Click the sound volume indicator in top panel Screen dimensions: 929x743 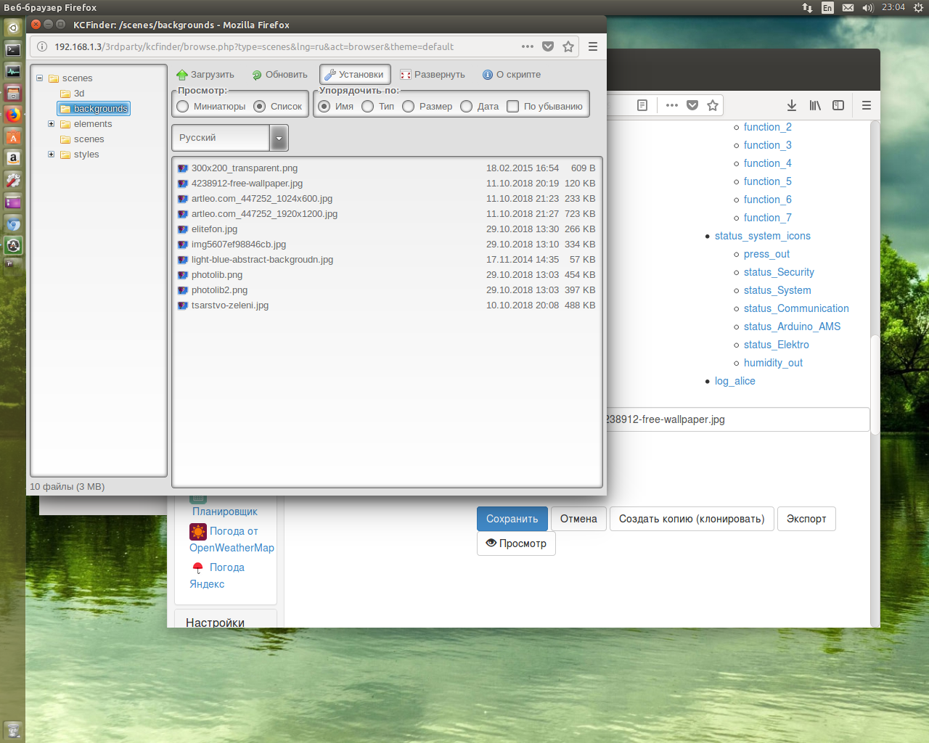point(867,7)
